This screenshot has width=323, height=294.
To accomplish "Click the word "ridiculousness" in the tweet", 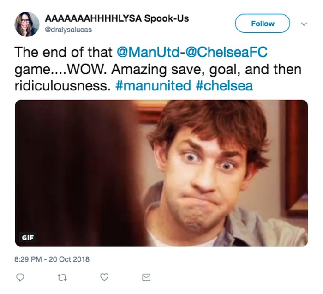I will click(59, 87).
